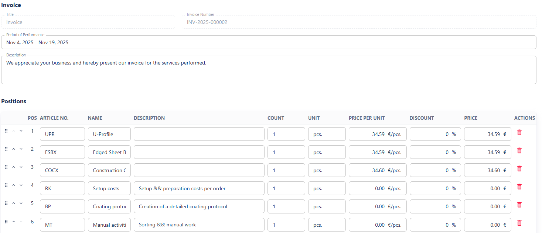
Task: Grab the drag handle of position 4
Action: click(6, 185)
